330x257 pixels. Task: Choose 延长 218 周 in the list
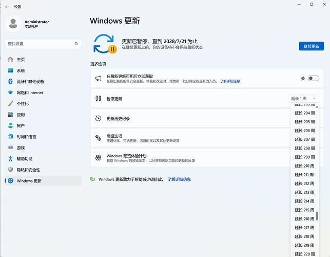point(304,236)
